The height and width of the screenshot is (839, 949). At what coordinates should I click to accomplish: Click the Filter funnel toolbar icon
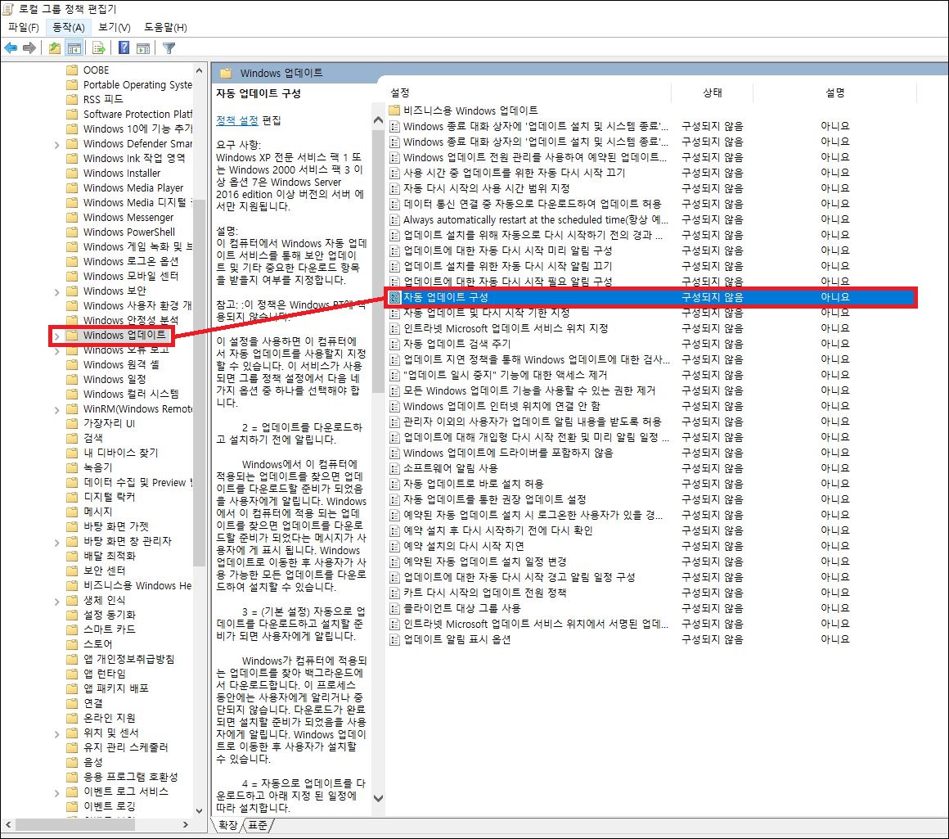[169, 47]
